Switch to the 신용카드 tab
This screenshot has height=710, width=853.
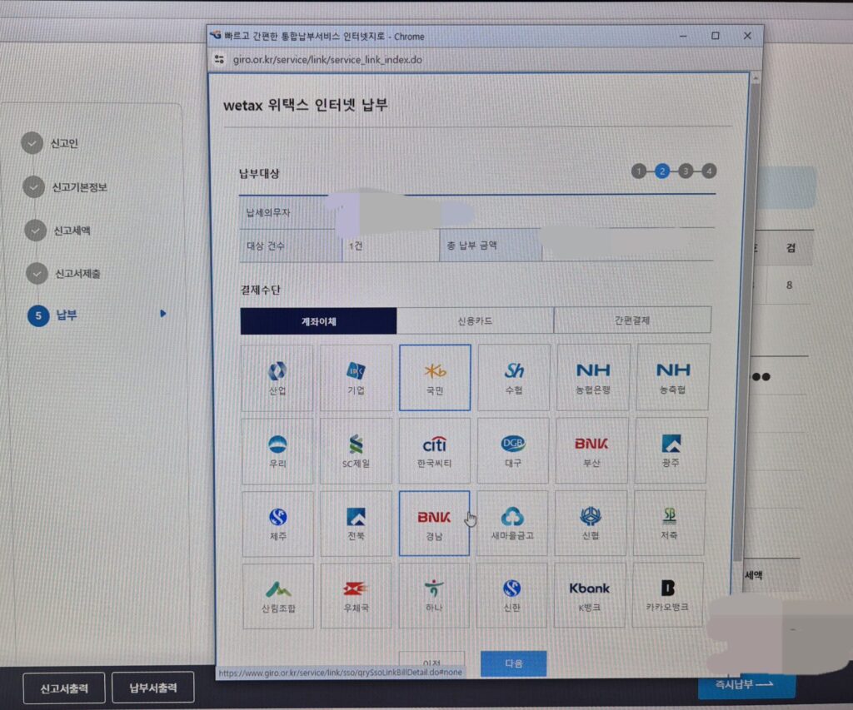pos(475,320)
